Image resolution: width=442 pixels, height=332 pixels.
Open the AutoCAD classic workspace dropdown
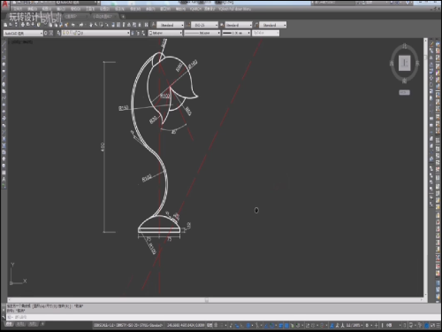tap(23, 34)
